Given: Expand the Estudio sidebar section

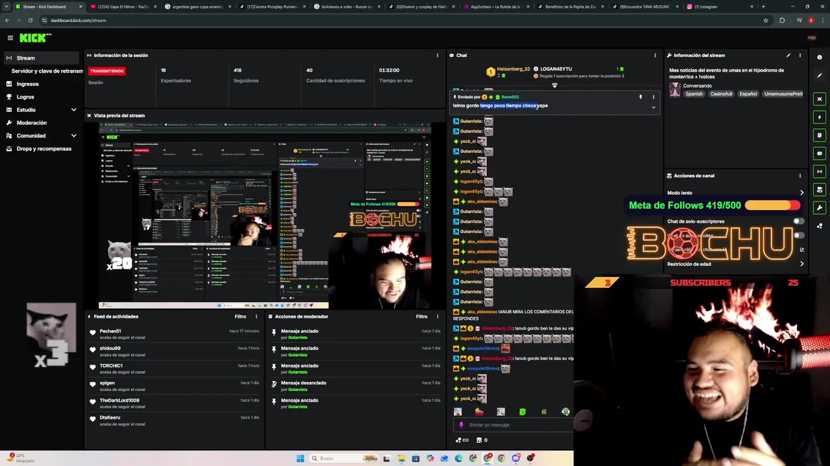Looking at the screenshot, I should click(x=73, y=109).
